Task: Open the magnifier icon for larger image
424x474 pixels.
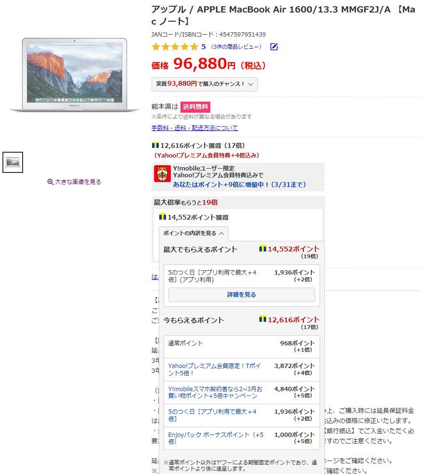Action: [x=51, y=182]
